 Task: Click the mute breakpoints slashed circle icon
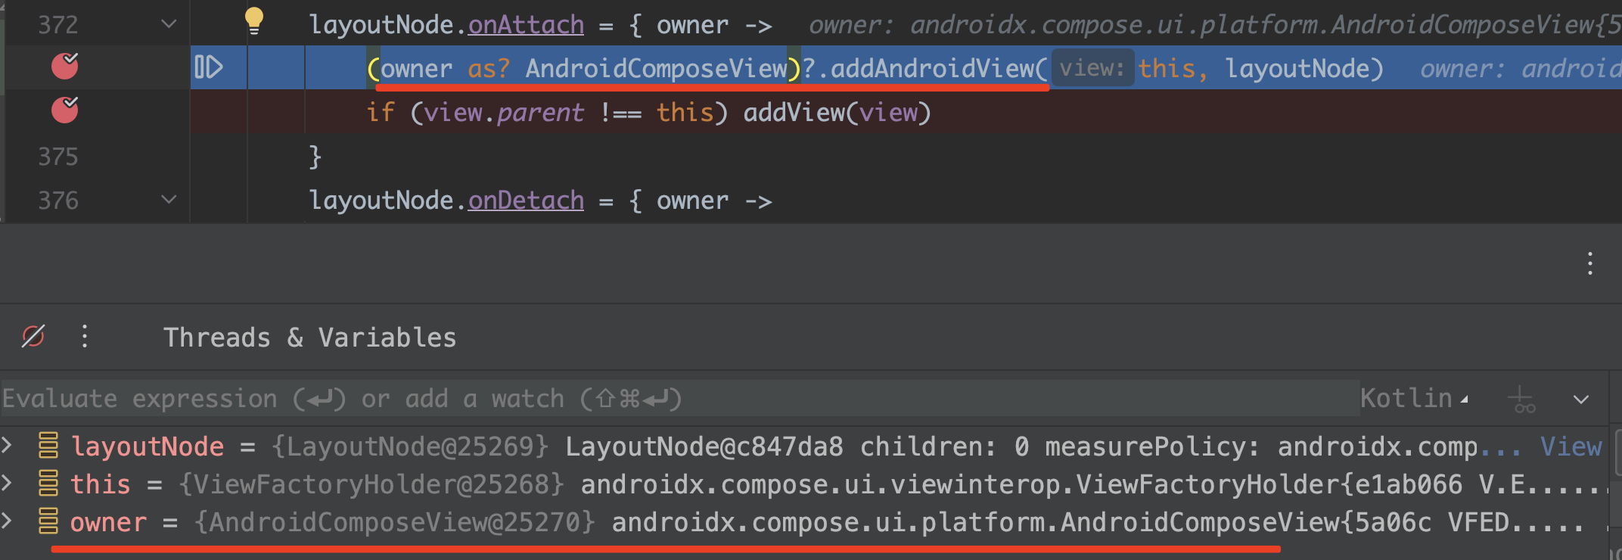[x=33, y=336]
